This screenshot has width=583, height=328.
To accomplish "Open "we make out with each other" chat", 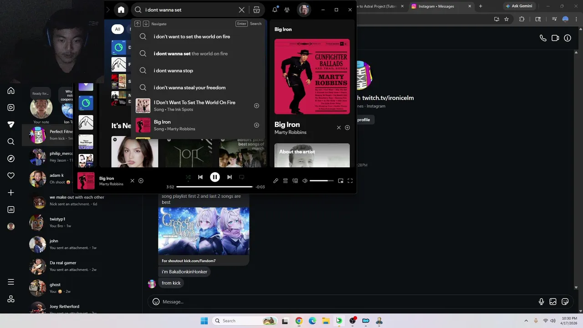I will (82, 200).
